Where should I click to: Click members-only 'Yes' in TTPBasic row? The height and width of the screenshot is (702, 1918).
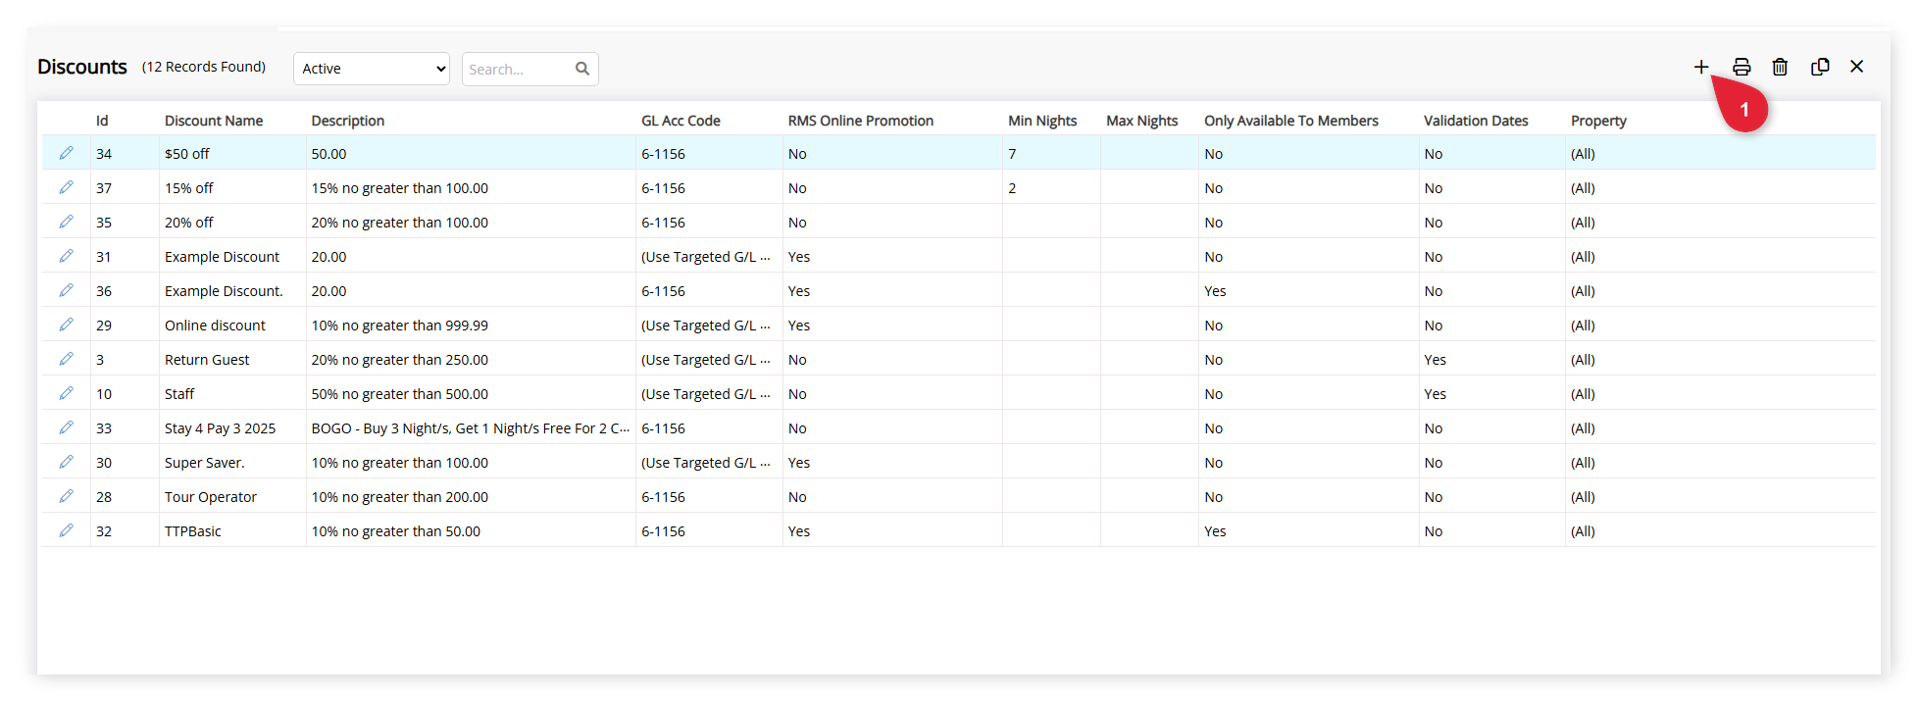[1215, 531]
